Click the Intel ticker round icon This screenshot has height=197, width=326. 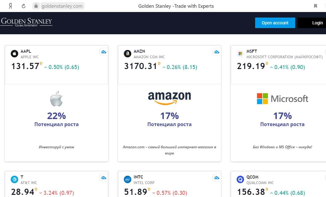pos(127,179)
